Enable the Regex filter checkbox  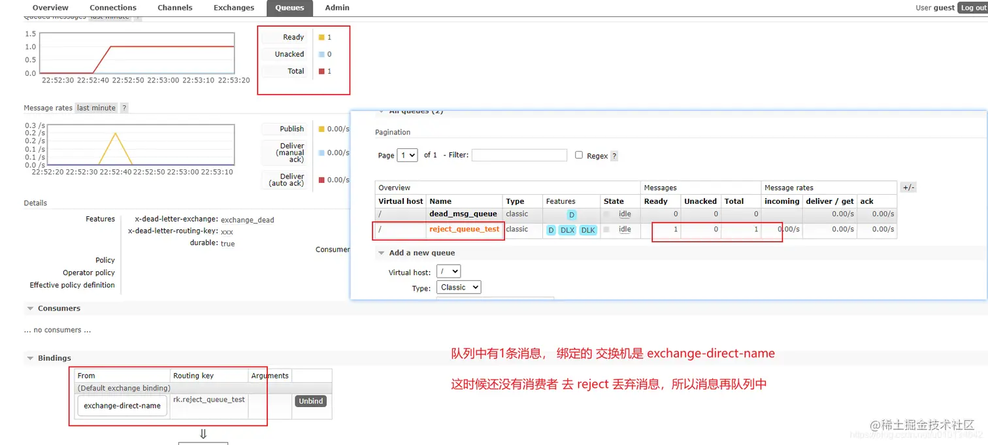point(579,155)
